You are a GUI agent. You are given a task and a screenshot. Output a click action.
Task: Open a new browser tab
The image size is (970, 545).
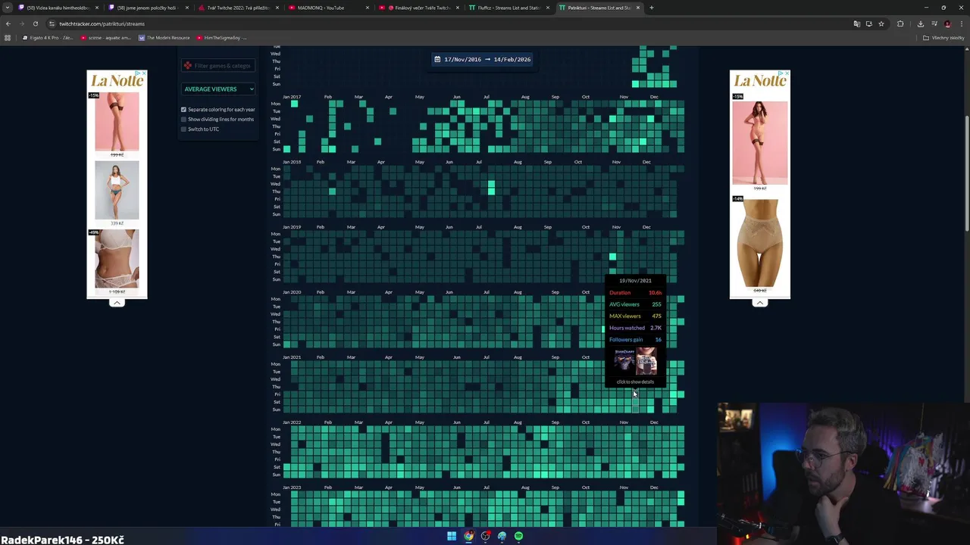click(652, 8)
